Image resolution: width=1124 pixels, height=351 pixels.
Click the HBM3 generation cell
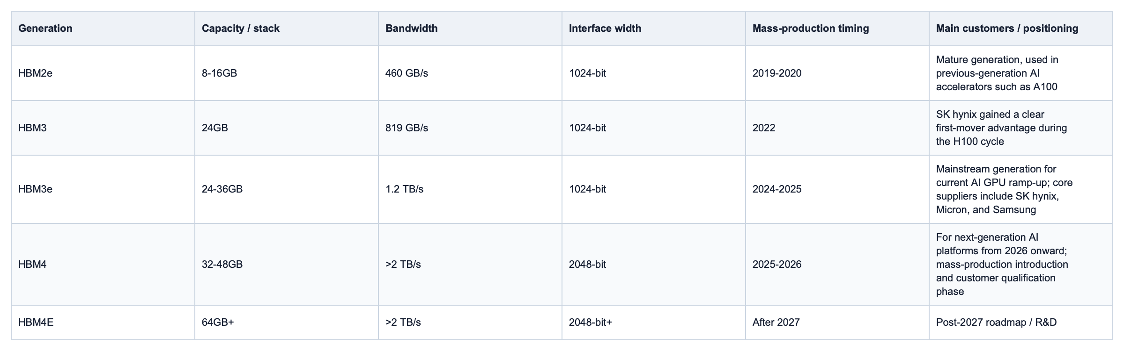103,128
